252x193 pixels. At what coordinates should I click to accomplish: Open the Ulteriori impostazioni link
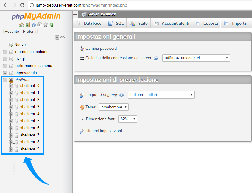pyautogui.click(x=104, y=131)
